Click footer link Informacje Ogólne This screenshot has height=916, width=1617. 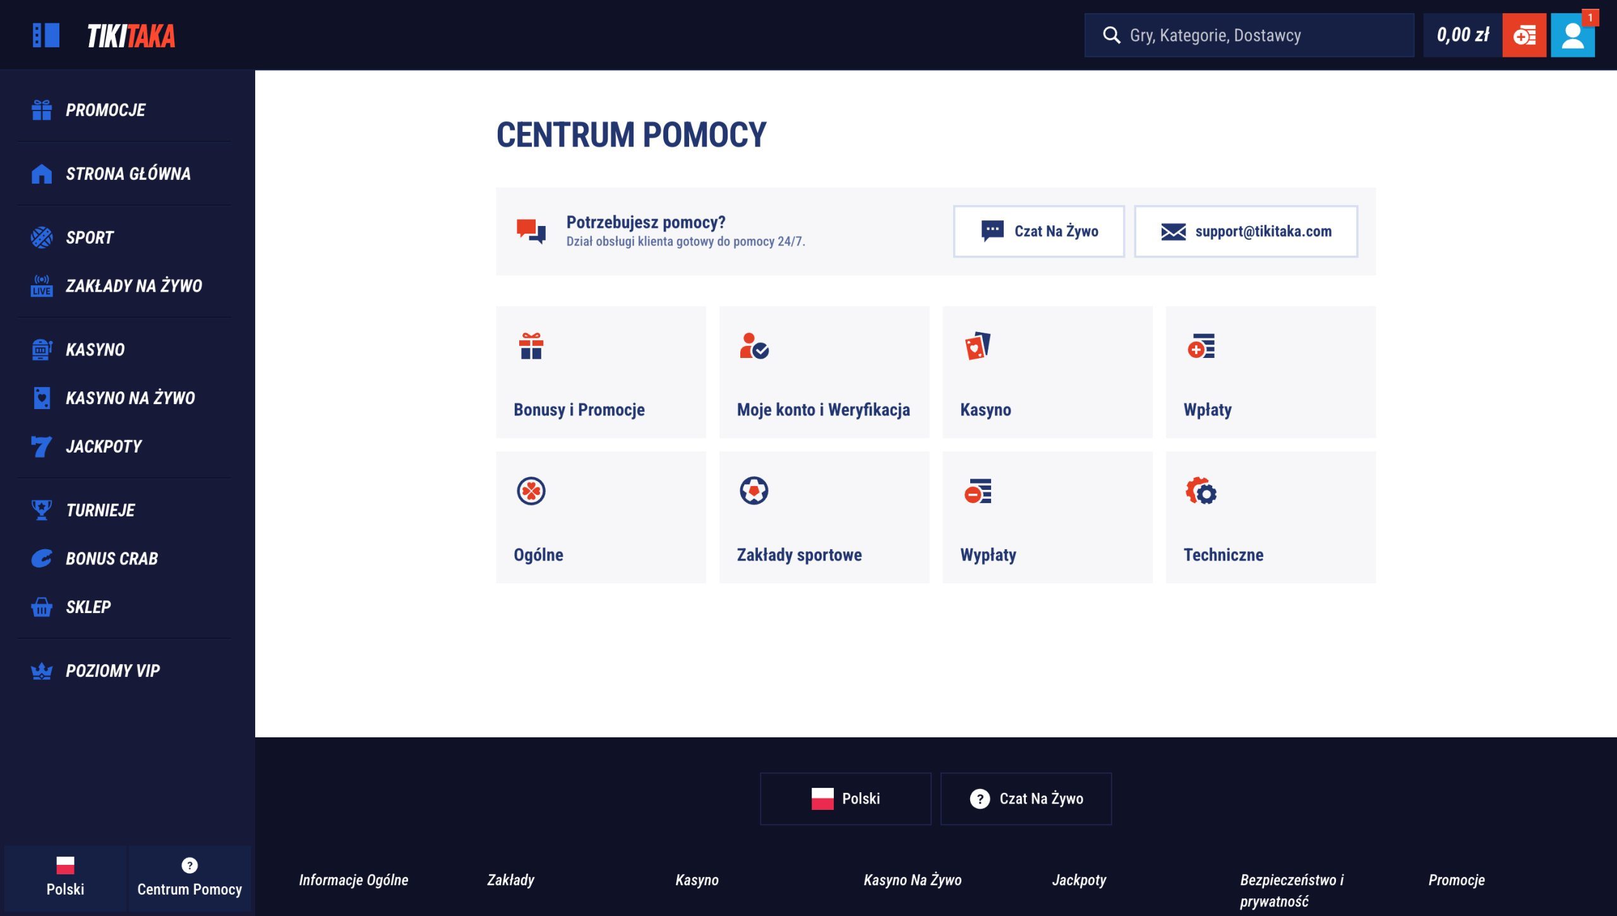354,879
